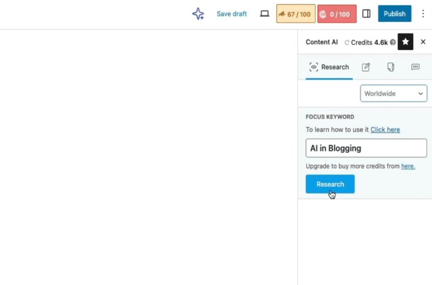
Task: Open the Write tab pencil icon
Action: tap(366, 67)
